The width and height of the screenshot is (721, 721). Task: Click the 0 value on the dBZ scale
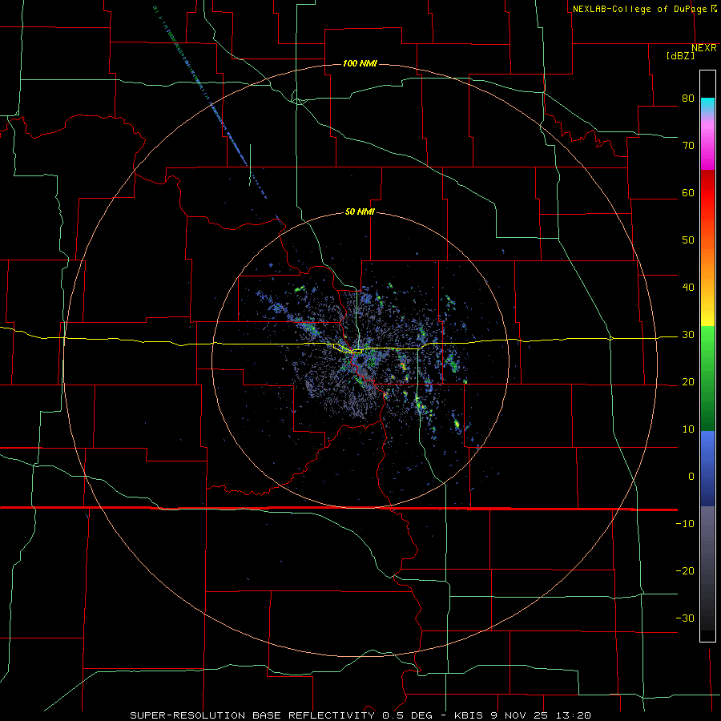[x=691, y=477]
